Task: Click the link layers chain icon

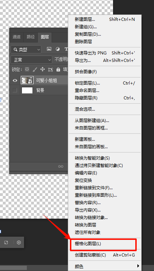Action: pos(61,166)
